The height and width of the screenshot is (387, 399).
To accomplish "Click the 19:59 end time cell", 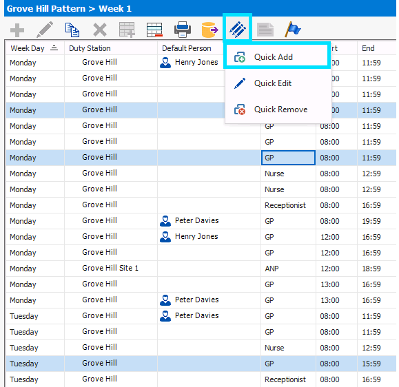I will coord(377,221).
